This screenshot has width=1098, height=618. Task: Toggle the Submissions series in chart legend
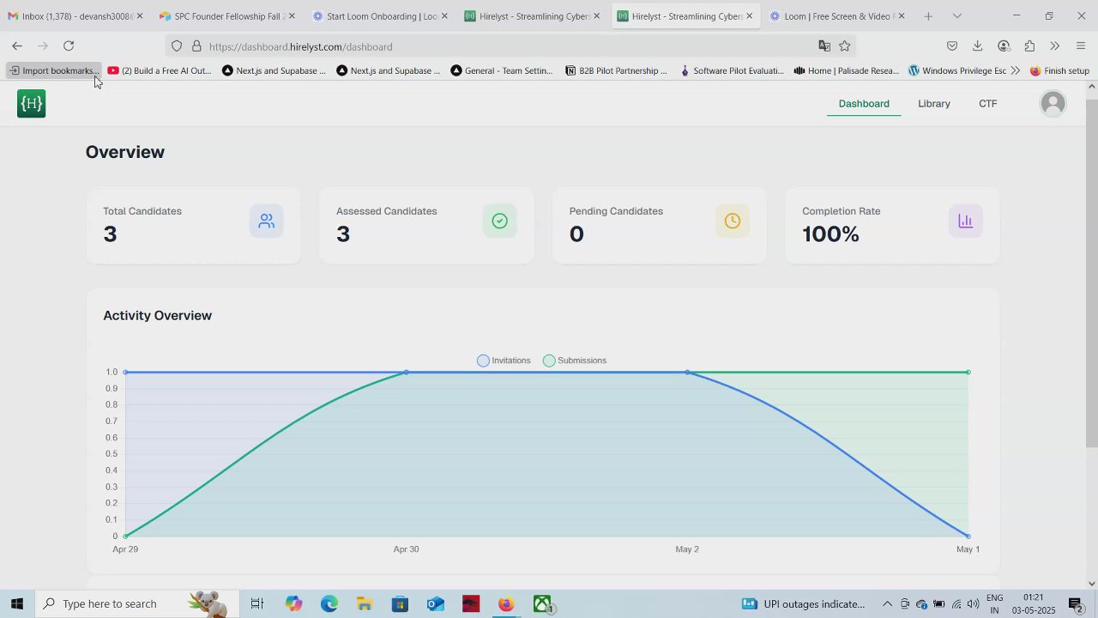(575, 360)
